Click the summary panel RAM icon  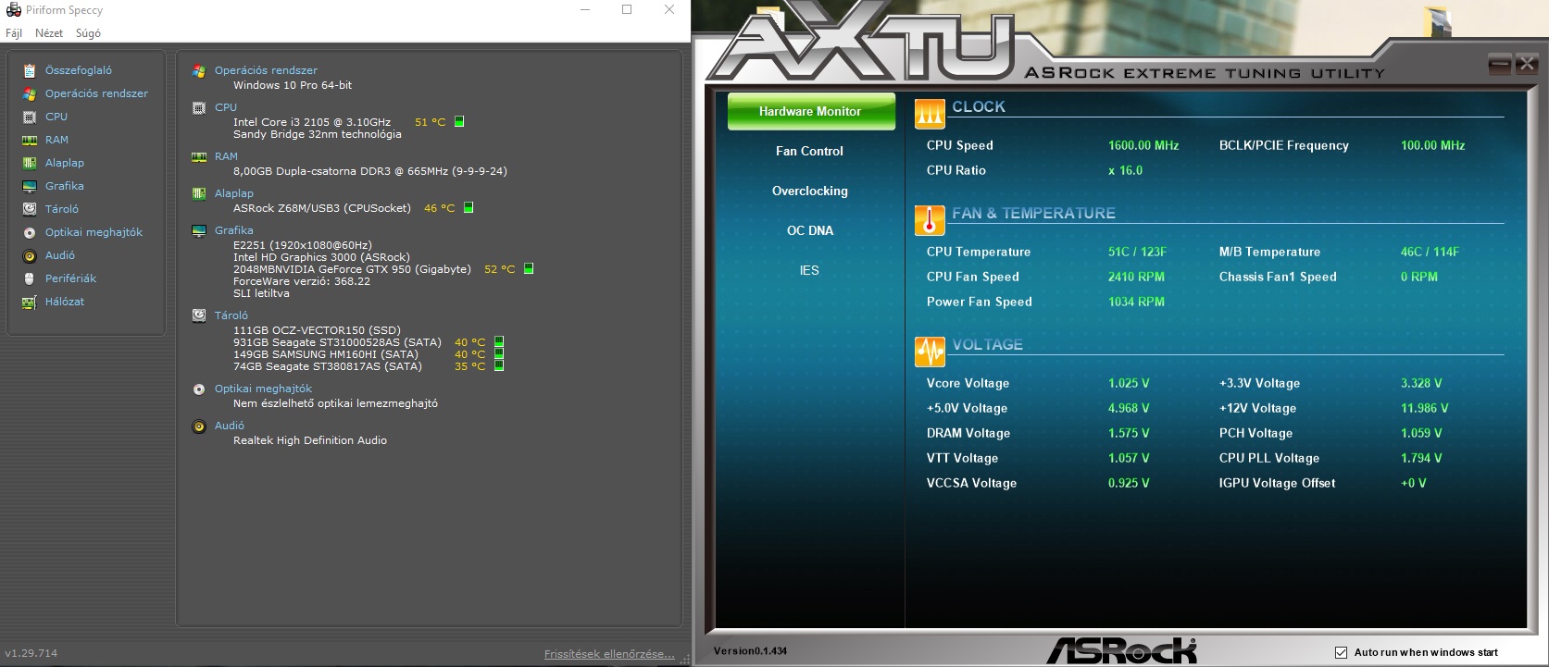[199, 157]
